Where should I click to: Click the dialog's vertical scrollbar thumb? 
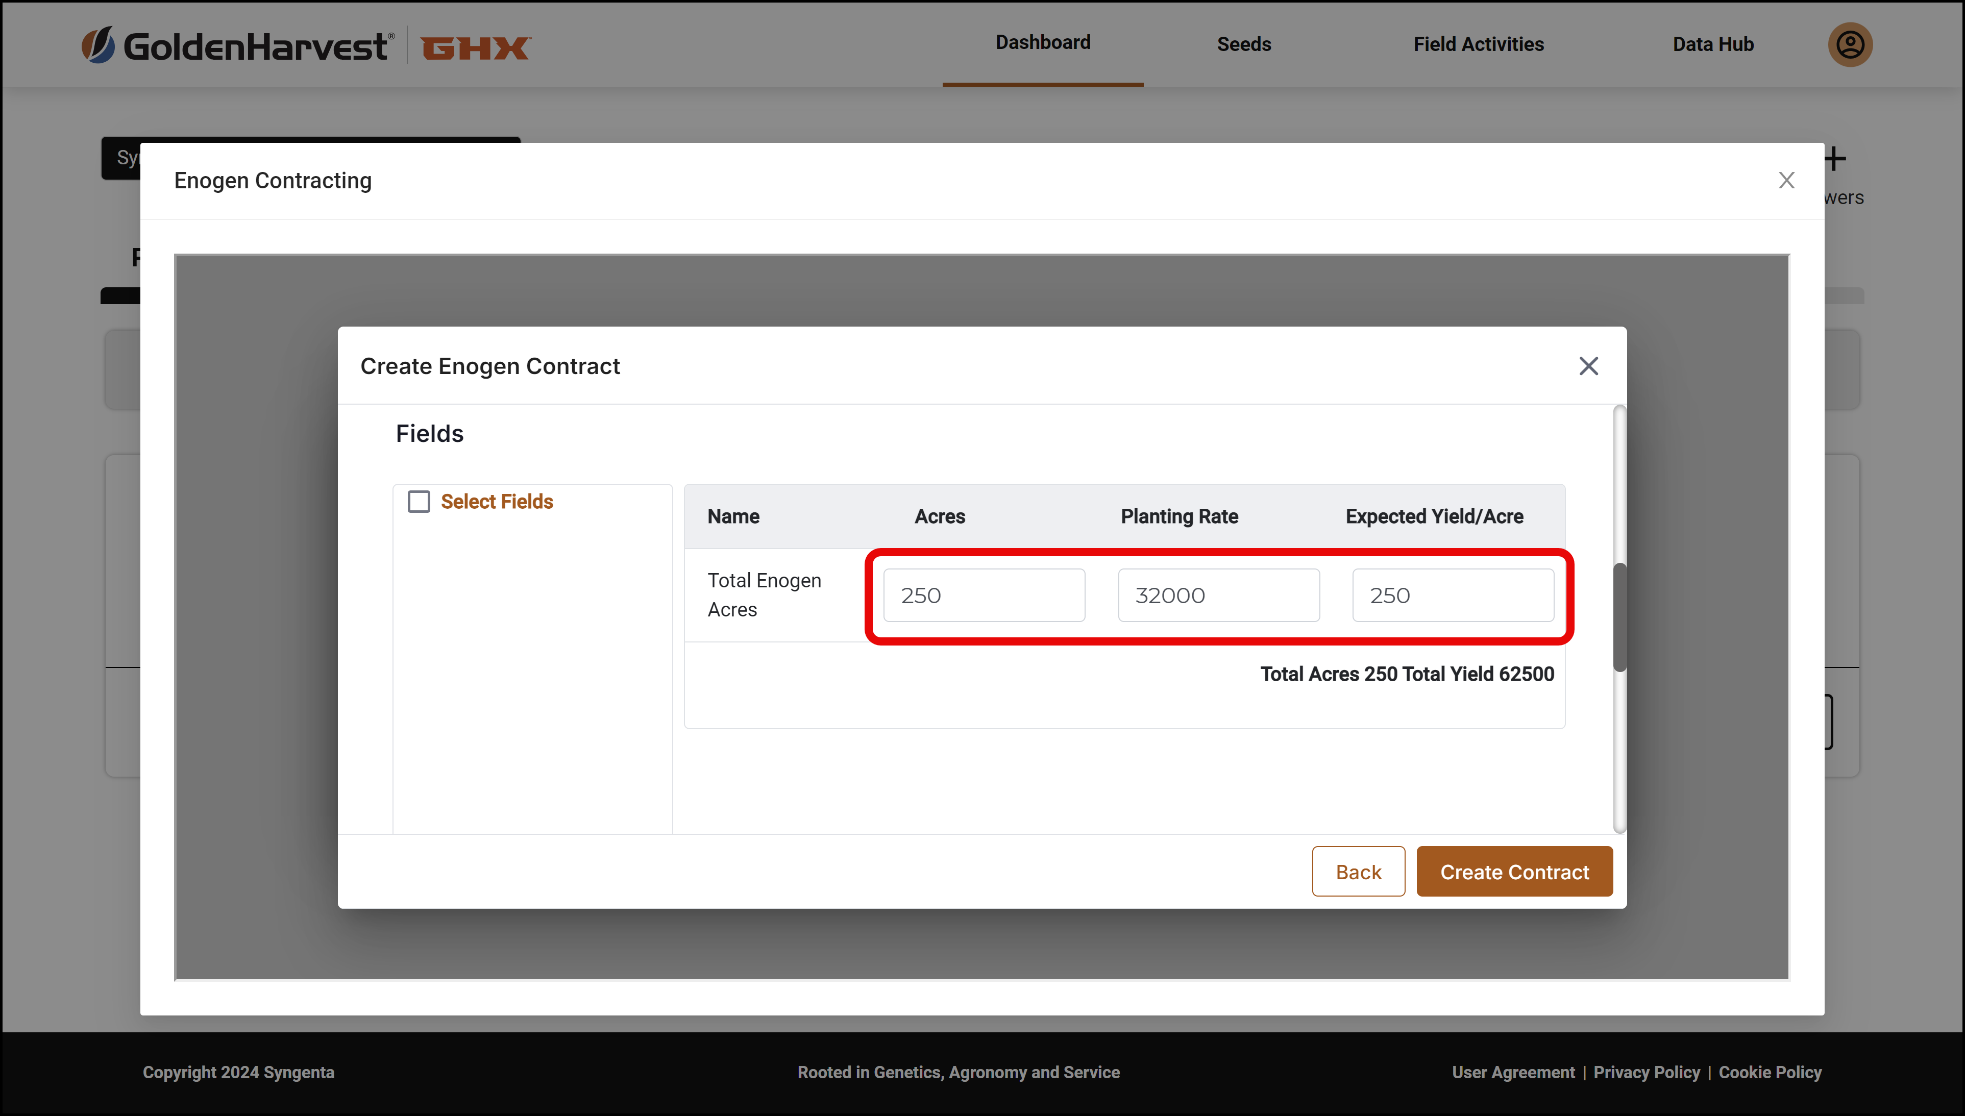(1619, 618)
